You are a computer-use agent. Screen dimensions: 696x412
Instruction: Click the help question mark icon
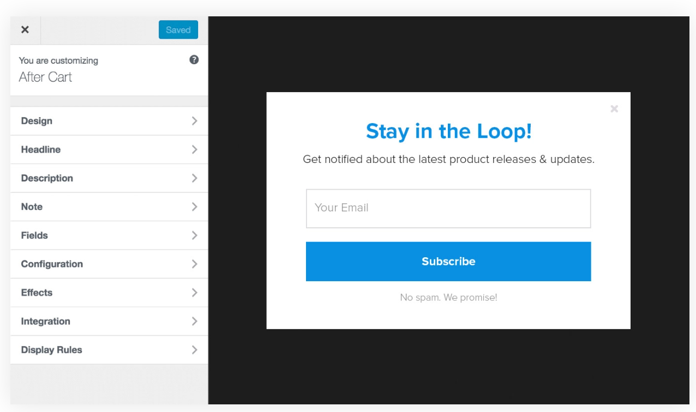(194, 60)
